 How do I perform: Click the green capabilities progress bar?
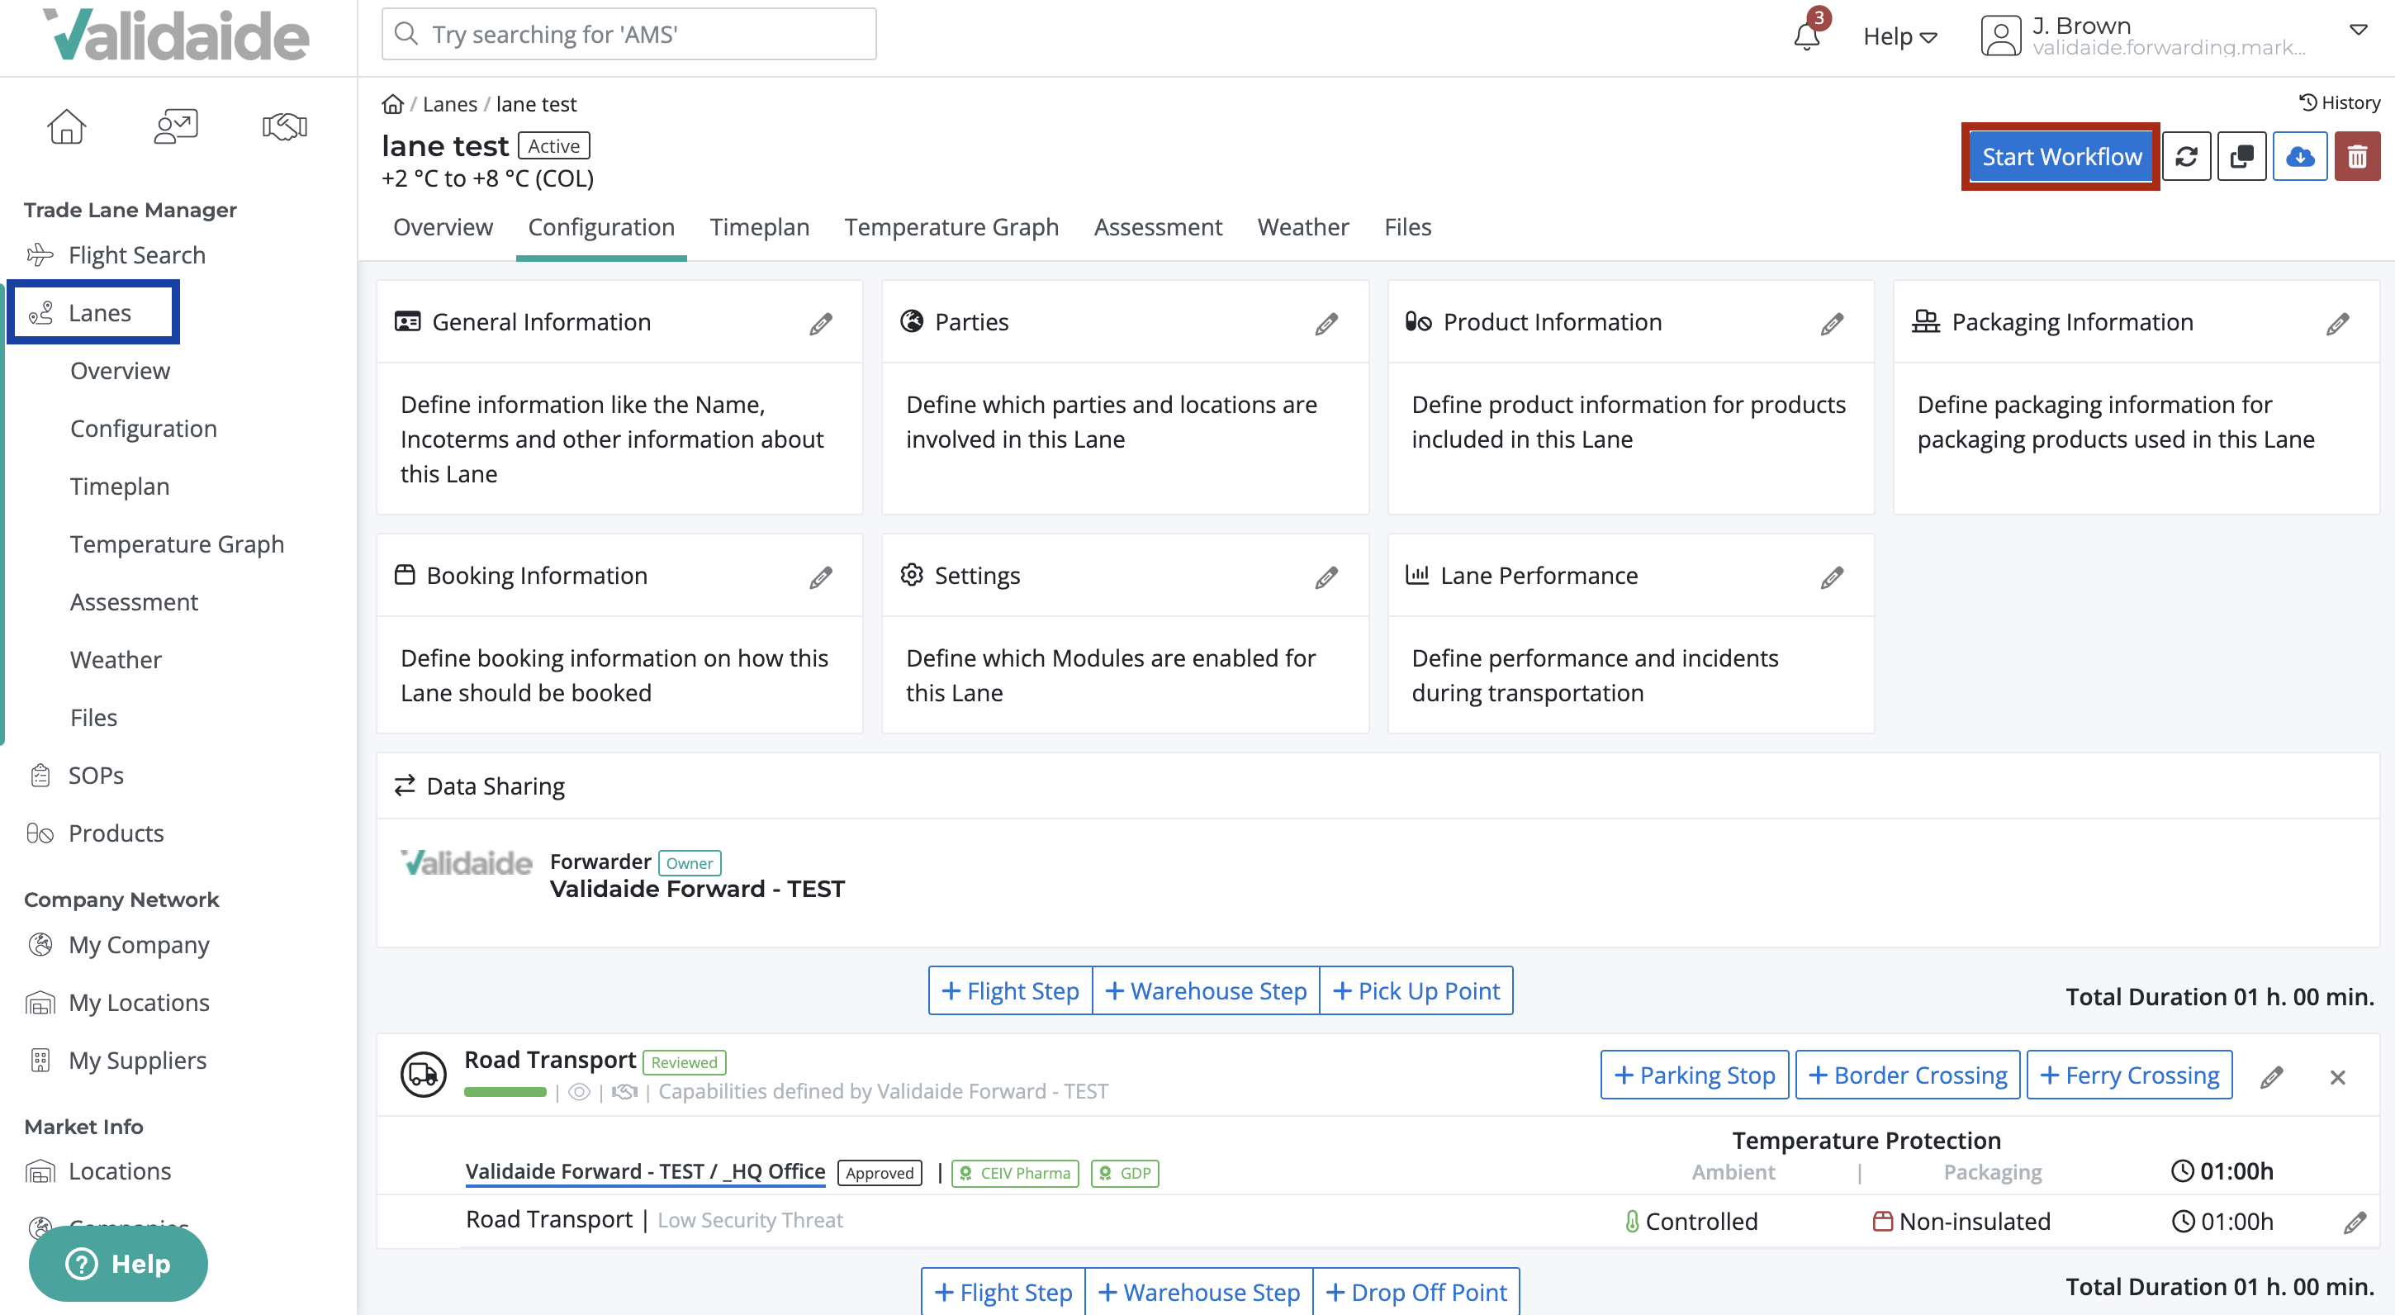(x=504, y=1092)
